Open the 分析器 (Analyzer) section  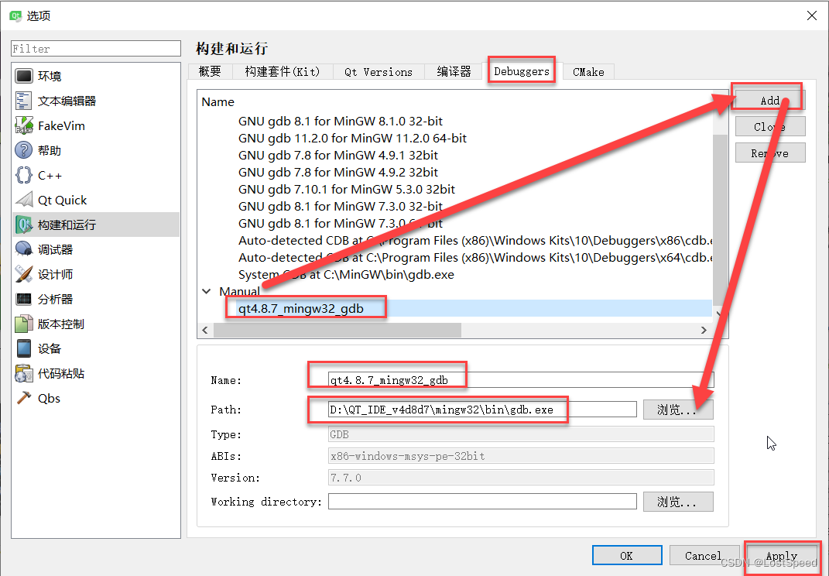[x=54, y=298]
